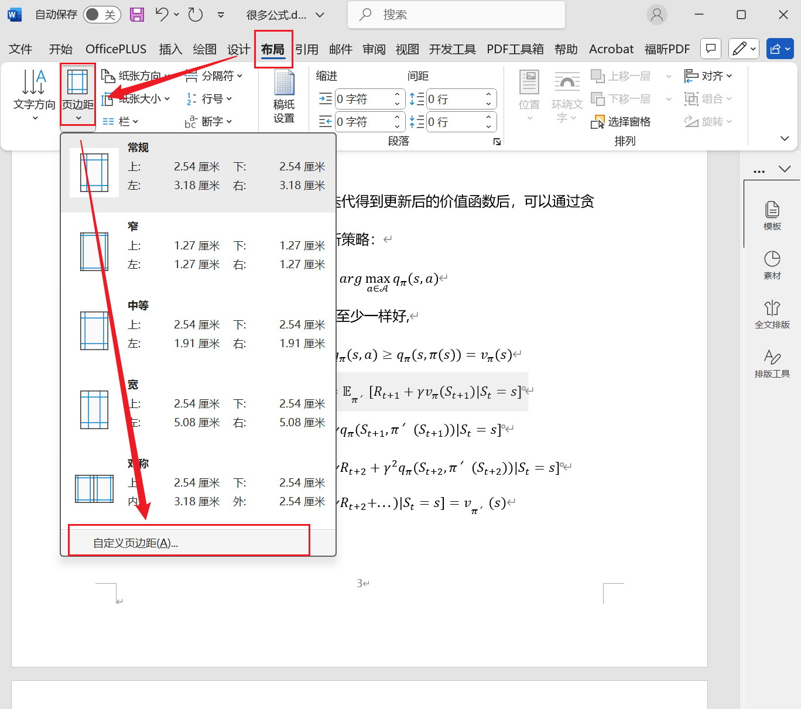The height and width of the screenshot is (709, 801).
Task: Expand the 对齐 dropdown arrow
Action: coord(730,76)
